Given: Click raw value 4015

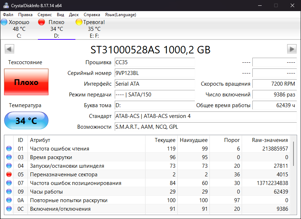Looking at the screenshot, I should [282, 174].
